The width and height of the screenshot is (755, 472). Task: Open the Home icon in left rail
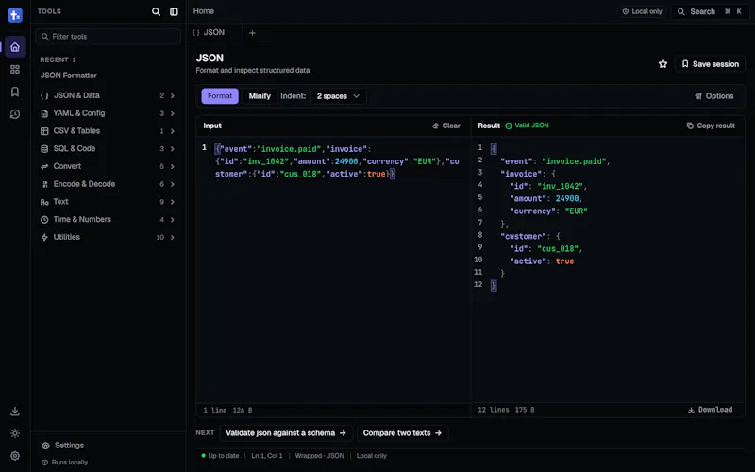15,46
